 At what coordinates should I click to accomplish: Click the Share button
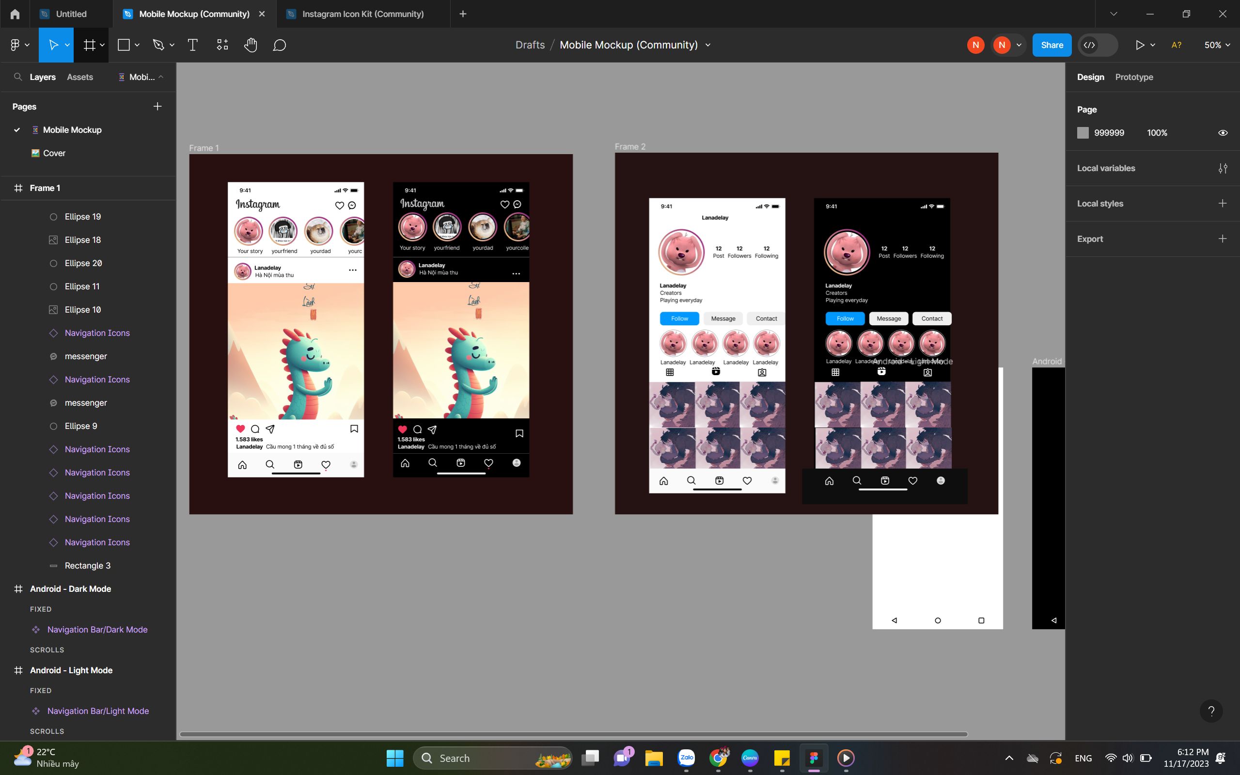[1052, 45]
